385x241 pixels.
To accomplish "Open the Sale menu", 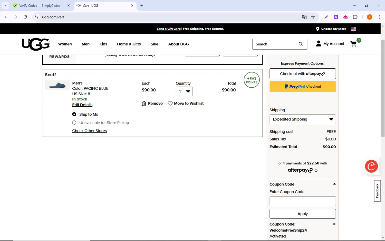I will [155, 44].
